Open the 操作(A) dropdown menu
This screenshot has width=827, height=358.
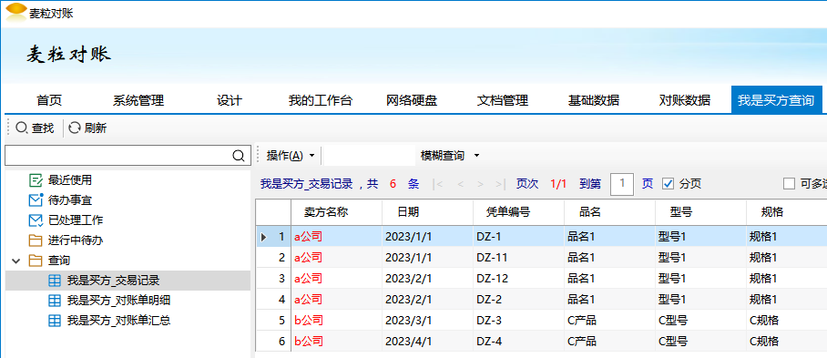pos(291,156)
